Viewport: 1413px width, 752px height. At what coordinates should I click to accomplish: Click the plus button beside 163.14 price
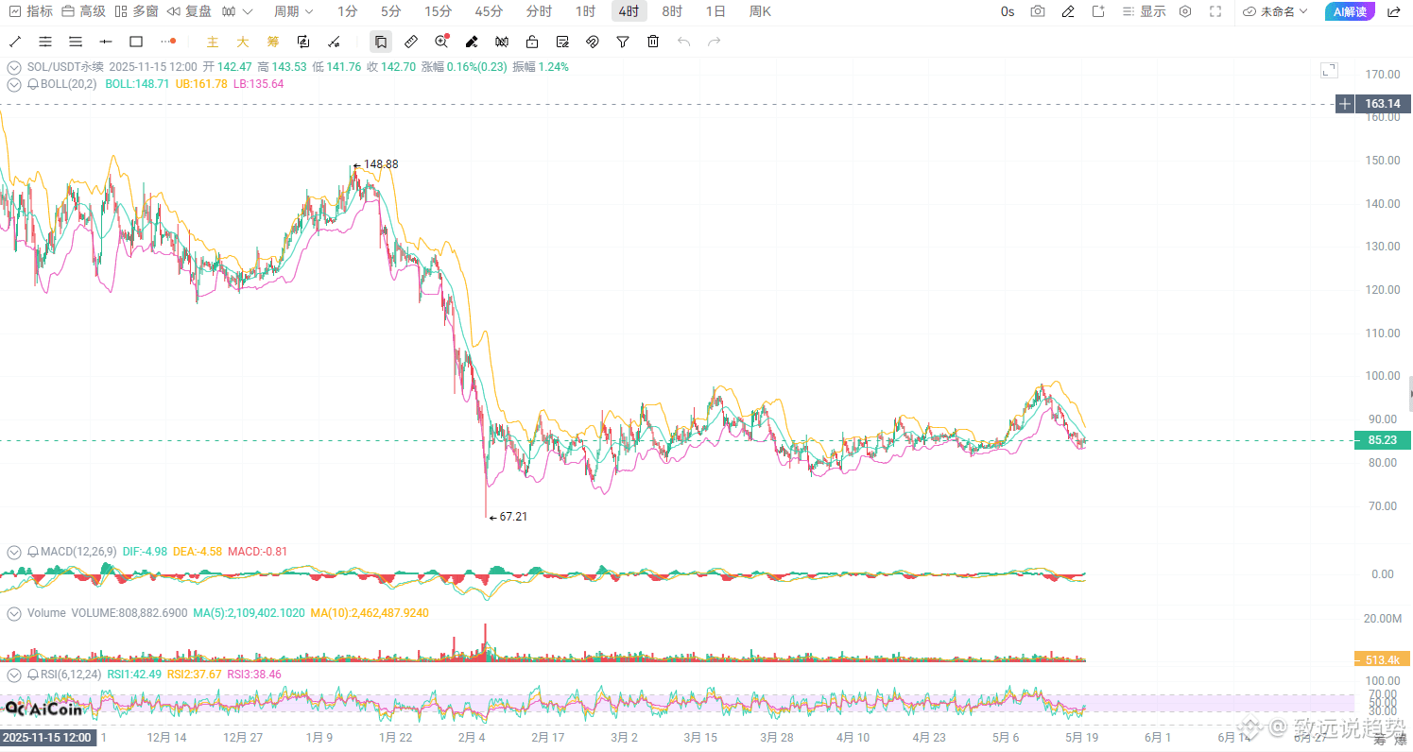click(x=1345, y=104)
